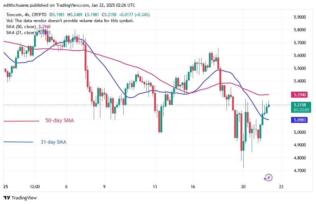Click the TradingView wordmark at bottom left

point(24,198)
